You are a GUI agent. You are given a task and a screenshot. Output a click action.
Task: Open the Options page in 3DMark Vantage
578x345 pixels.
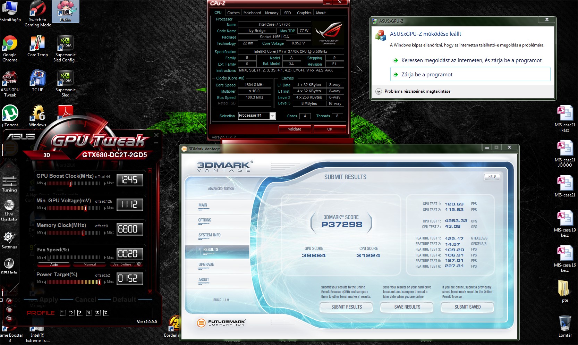tap(205, 220)
